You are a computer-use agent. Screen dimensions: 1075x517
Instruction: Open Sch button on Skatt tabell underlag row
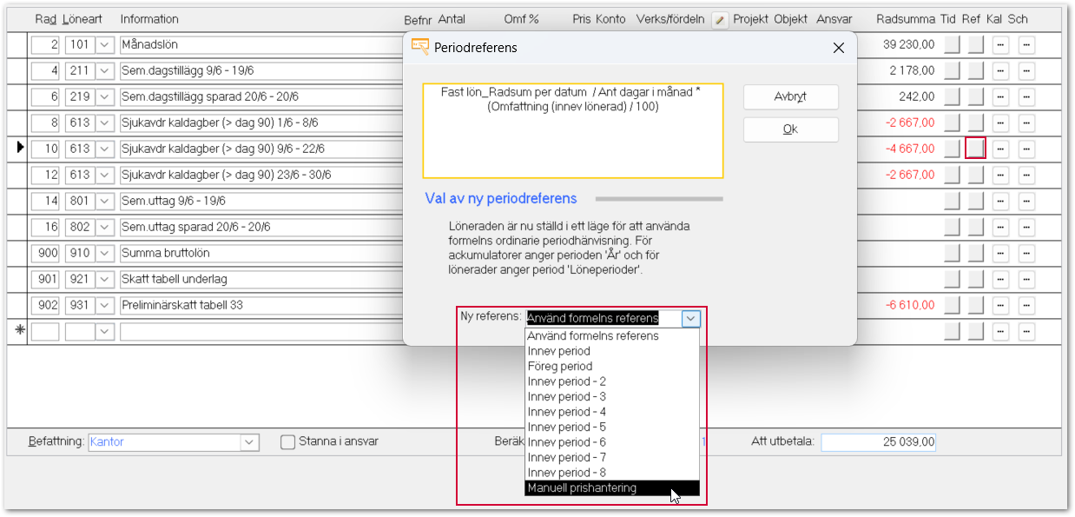(1026, 279)
